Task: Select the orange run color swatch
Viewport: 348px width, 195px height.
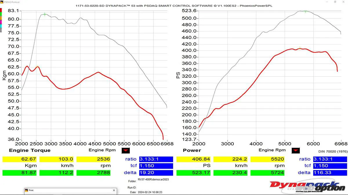Action: (x=1, y=18)
